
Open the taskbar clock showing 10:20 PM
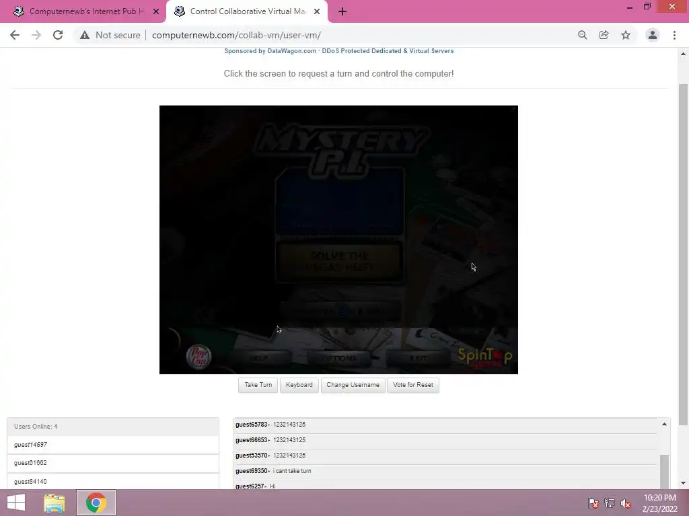point(659,503)
